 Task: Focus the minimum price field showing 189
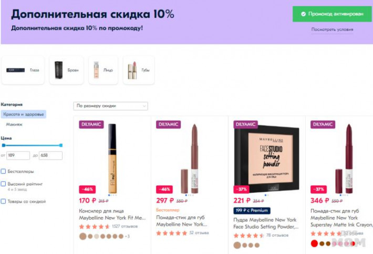tap(18, 155)
